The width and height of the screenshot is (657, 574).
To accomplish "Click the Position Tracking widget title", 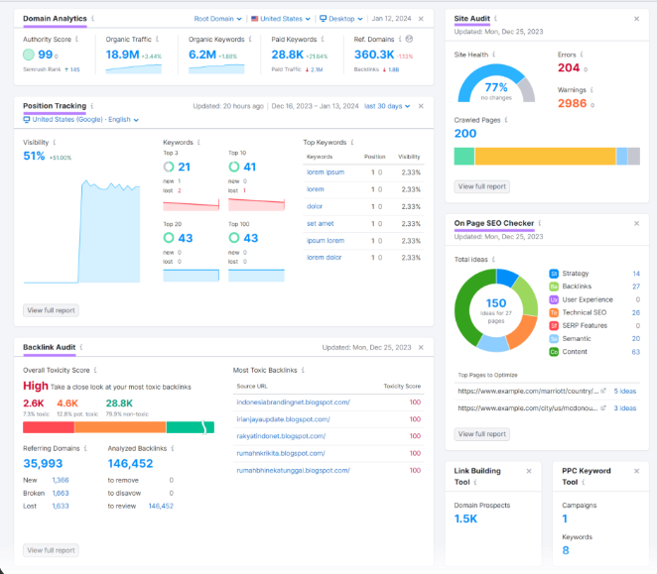I will pyautogui.click(x=55, y=106).
